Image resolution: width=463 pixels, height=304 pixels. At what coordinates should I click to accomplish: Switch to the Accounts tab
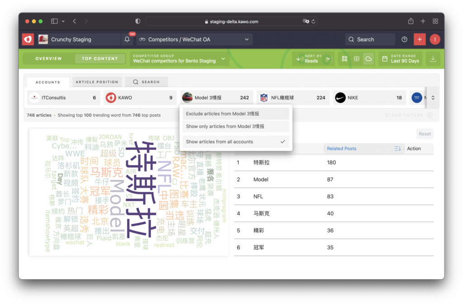pos(48,82)
